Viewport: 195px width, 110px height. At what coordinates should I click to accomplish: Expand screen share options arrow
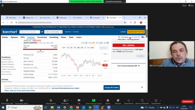coord(101,100)
